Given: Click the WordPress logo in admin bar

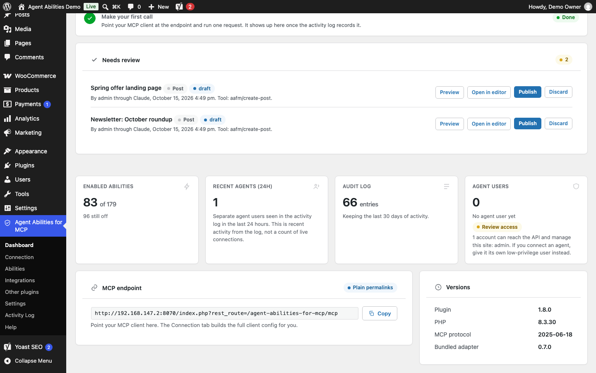Looking at the screenshot, I should point(7,7).
